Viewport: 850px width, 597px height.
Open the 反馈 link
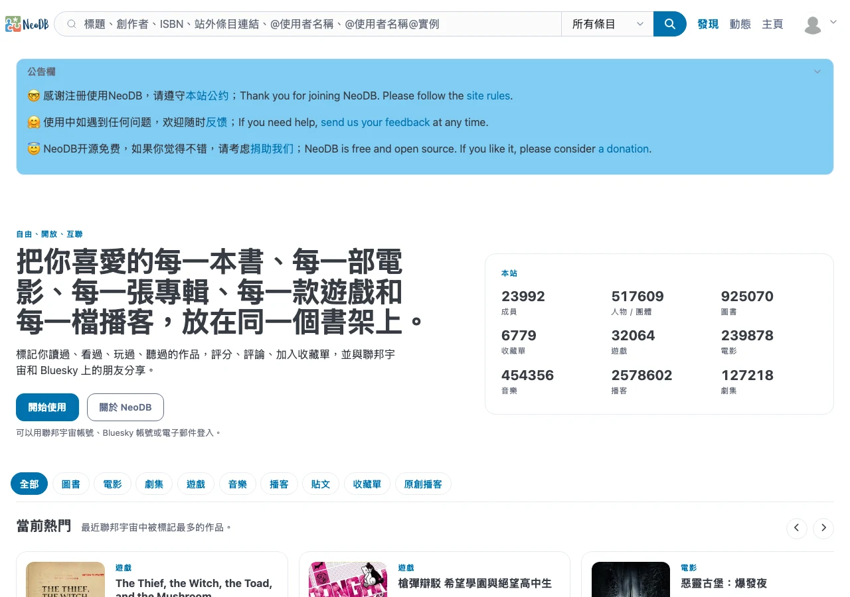216,122
